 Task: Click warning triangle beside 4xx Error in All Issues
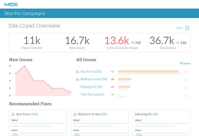(77, 71)
